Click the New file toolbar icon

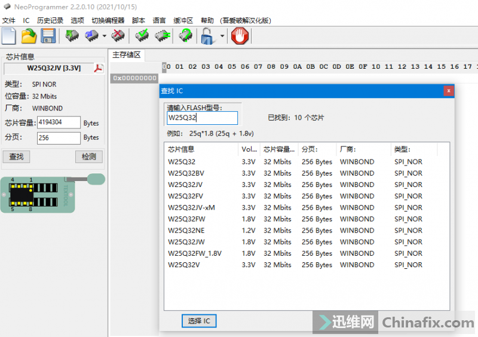[9, 36]
